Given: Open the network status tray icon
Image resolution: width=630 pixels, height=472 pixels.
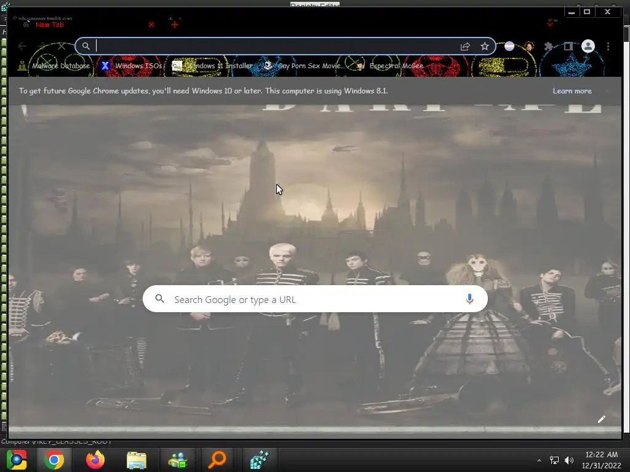Looking at the screenshot, I should click(554, 460).
